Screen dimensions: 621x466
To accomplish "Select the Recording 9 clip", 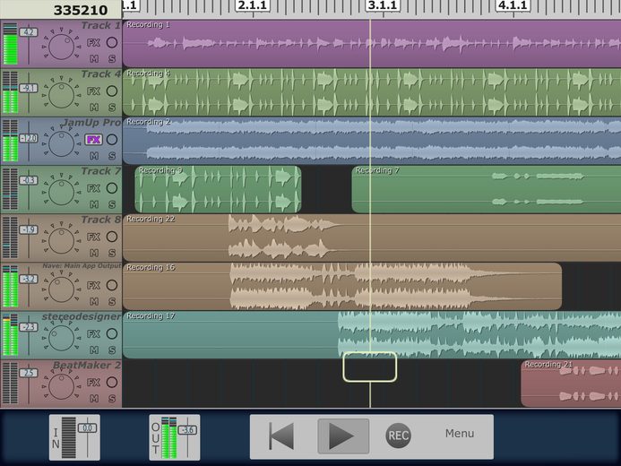I will [218, 189].
